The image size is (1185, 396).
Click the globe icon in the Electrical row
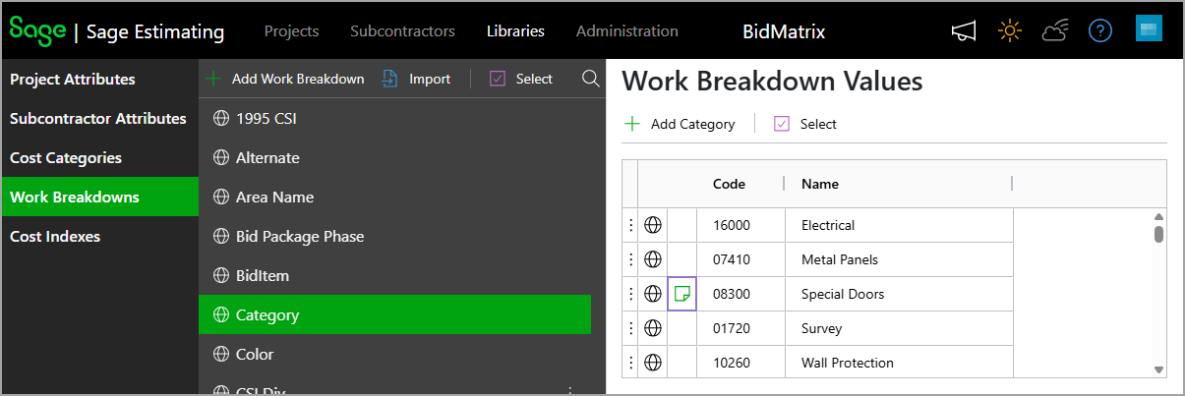point(652,225)
